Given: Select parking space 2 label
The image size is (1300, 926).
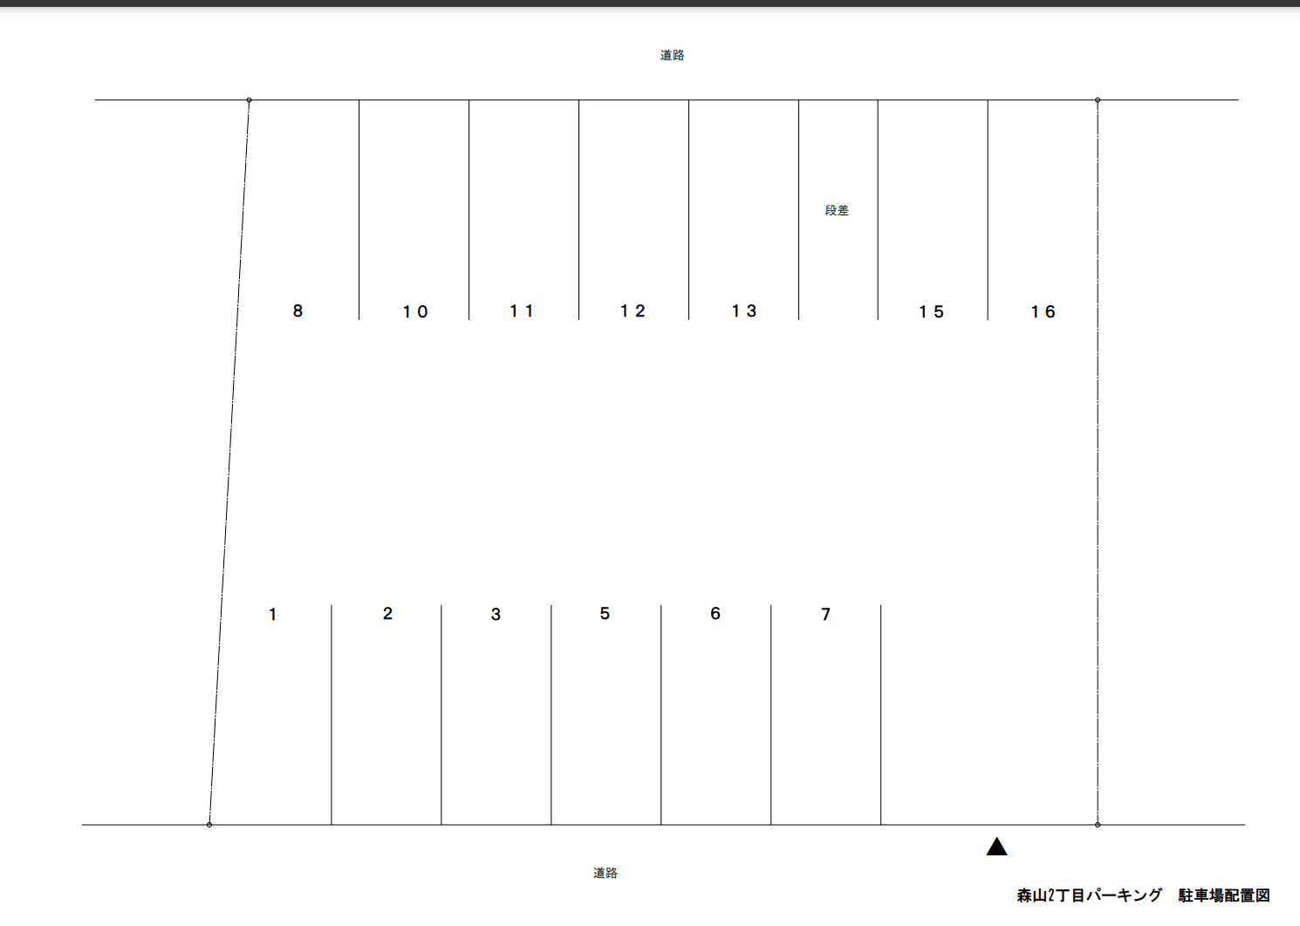Looking at the screenshot, I should coord(387,614).
